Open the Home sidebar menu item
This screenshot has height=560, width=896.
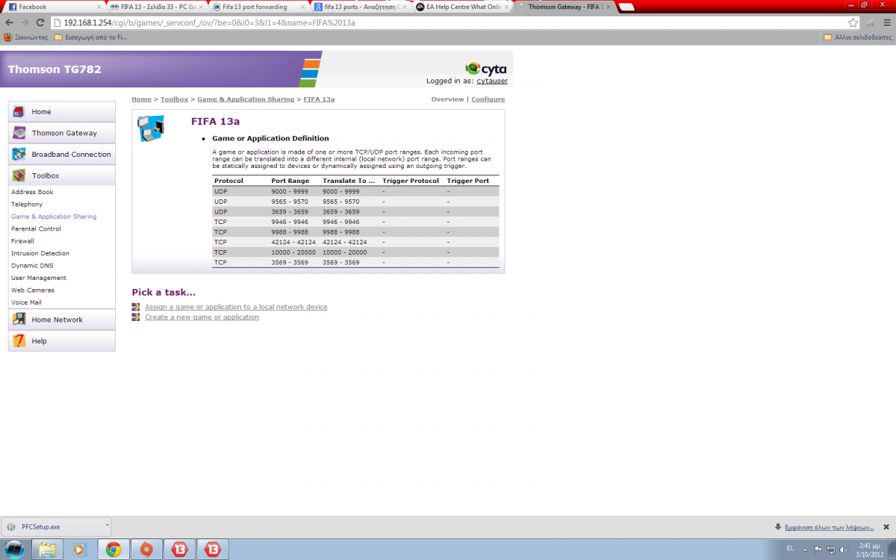tap(62, 112)
